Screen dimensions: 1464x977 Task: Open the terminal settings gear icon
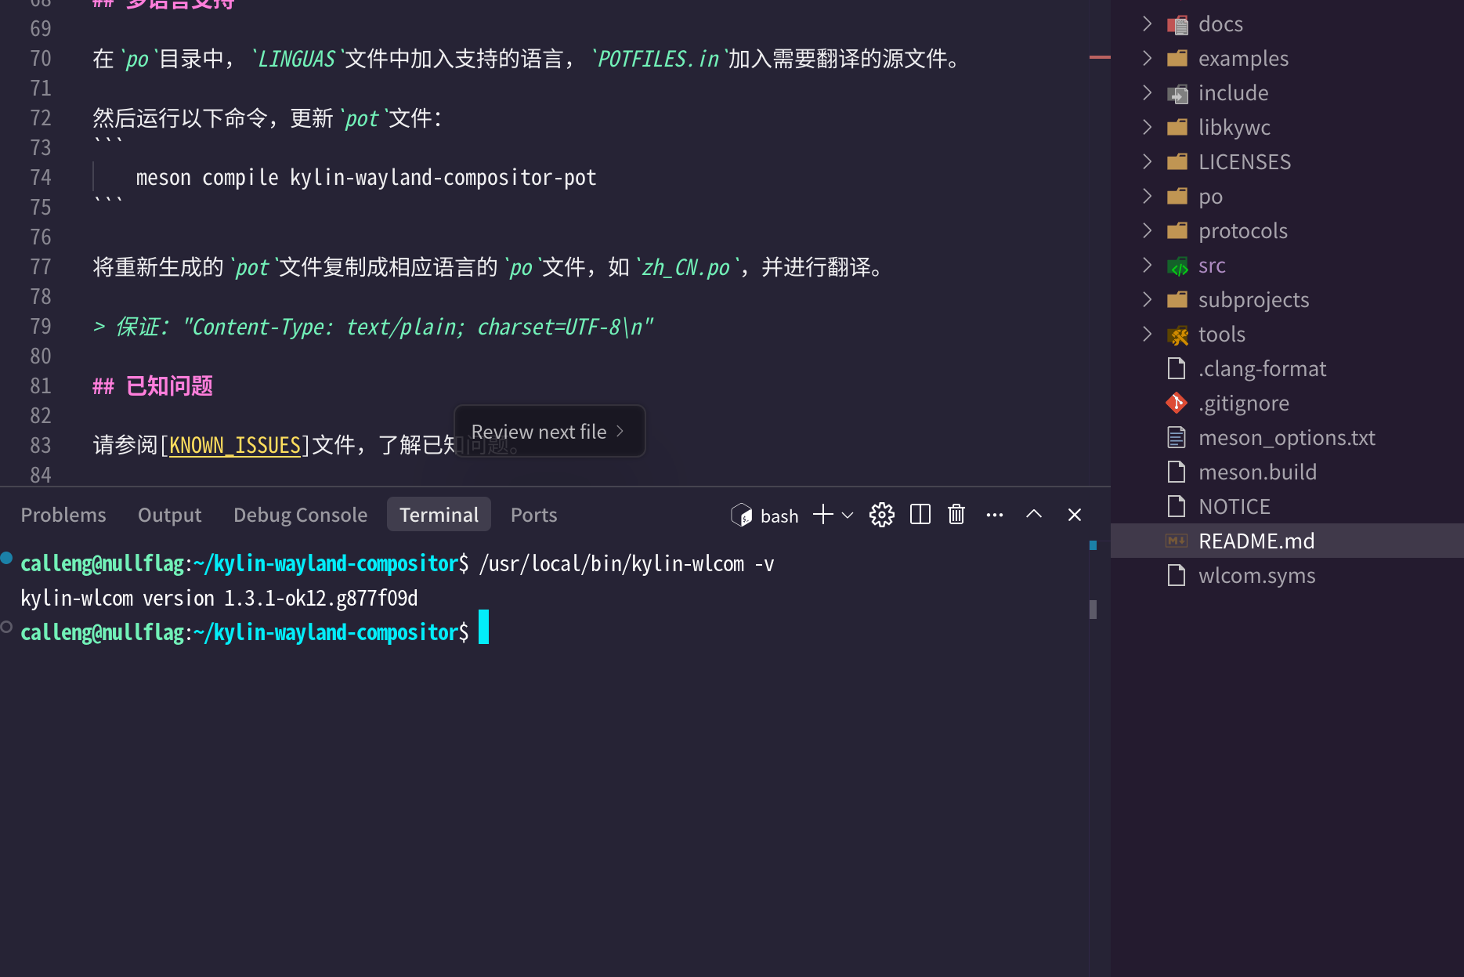(x=881, y=515)
